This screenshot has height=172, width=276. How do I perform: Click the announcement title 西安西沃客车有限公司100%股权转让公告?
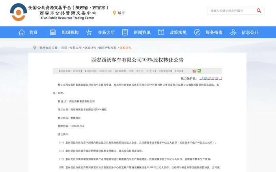137,60
